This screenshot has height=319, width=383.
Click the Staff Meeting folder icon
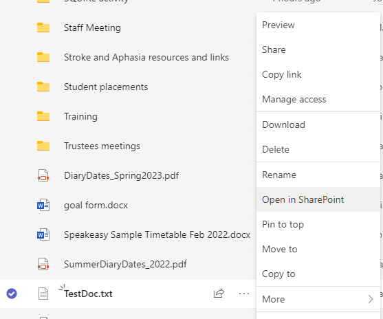point(43,27)
